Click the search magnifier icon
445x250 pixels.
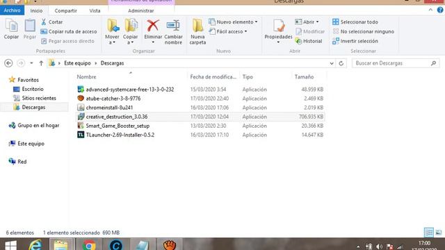coord(433,63)
